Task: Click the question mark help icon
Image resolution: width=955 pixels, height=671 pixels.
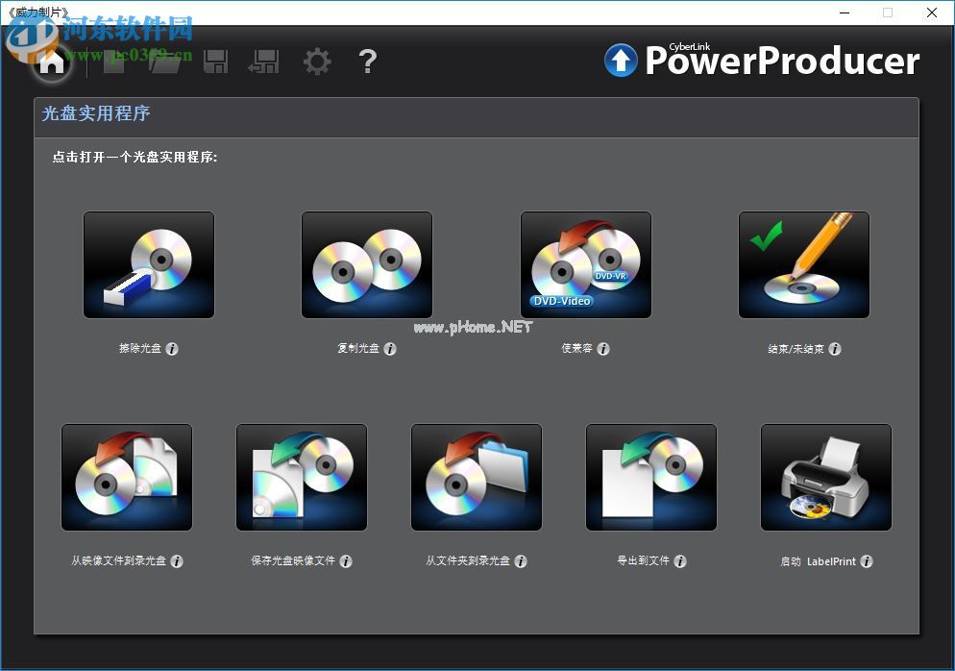Action: pos(367,62)
